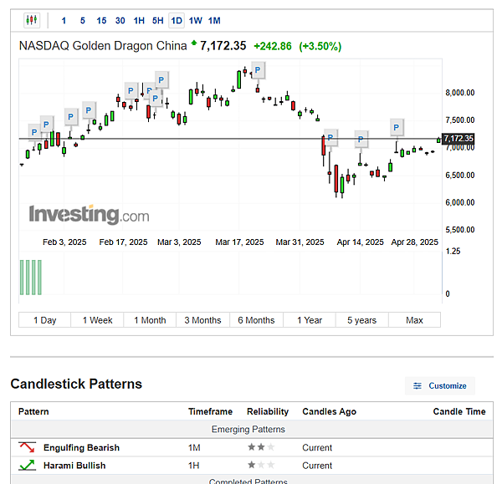
Task: Click the NASDAQ Golden Dragon China title
Action: 103,46
